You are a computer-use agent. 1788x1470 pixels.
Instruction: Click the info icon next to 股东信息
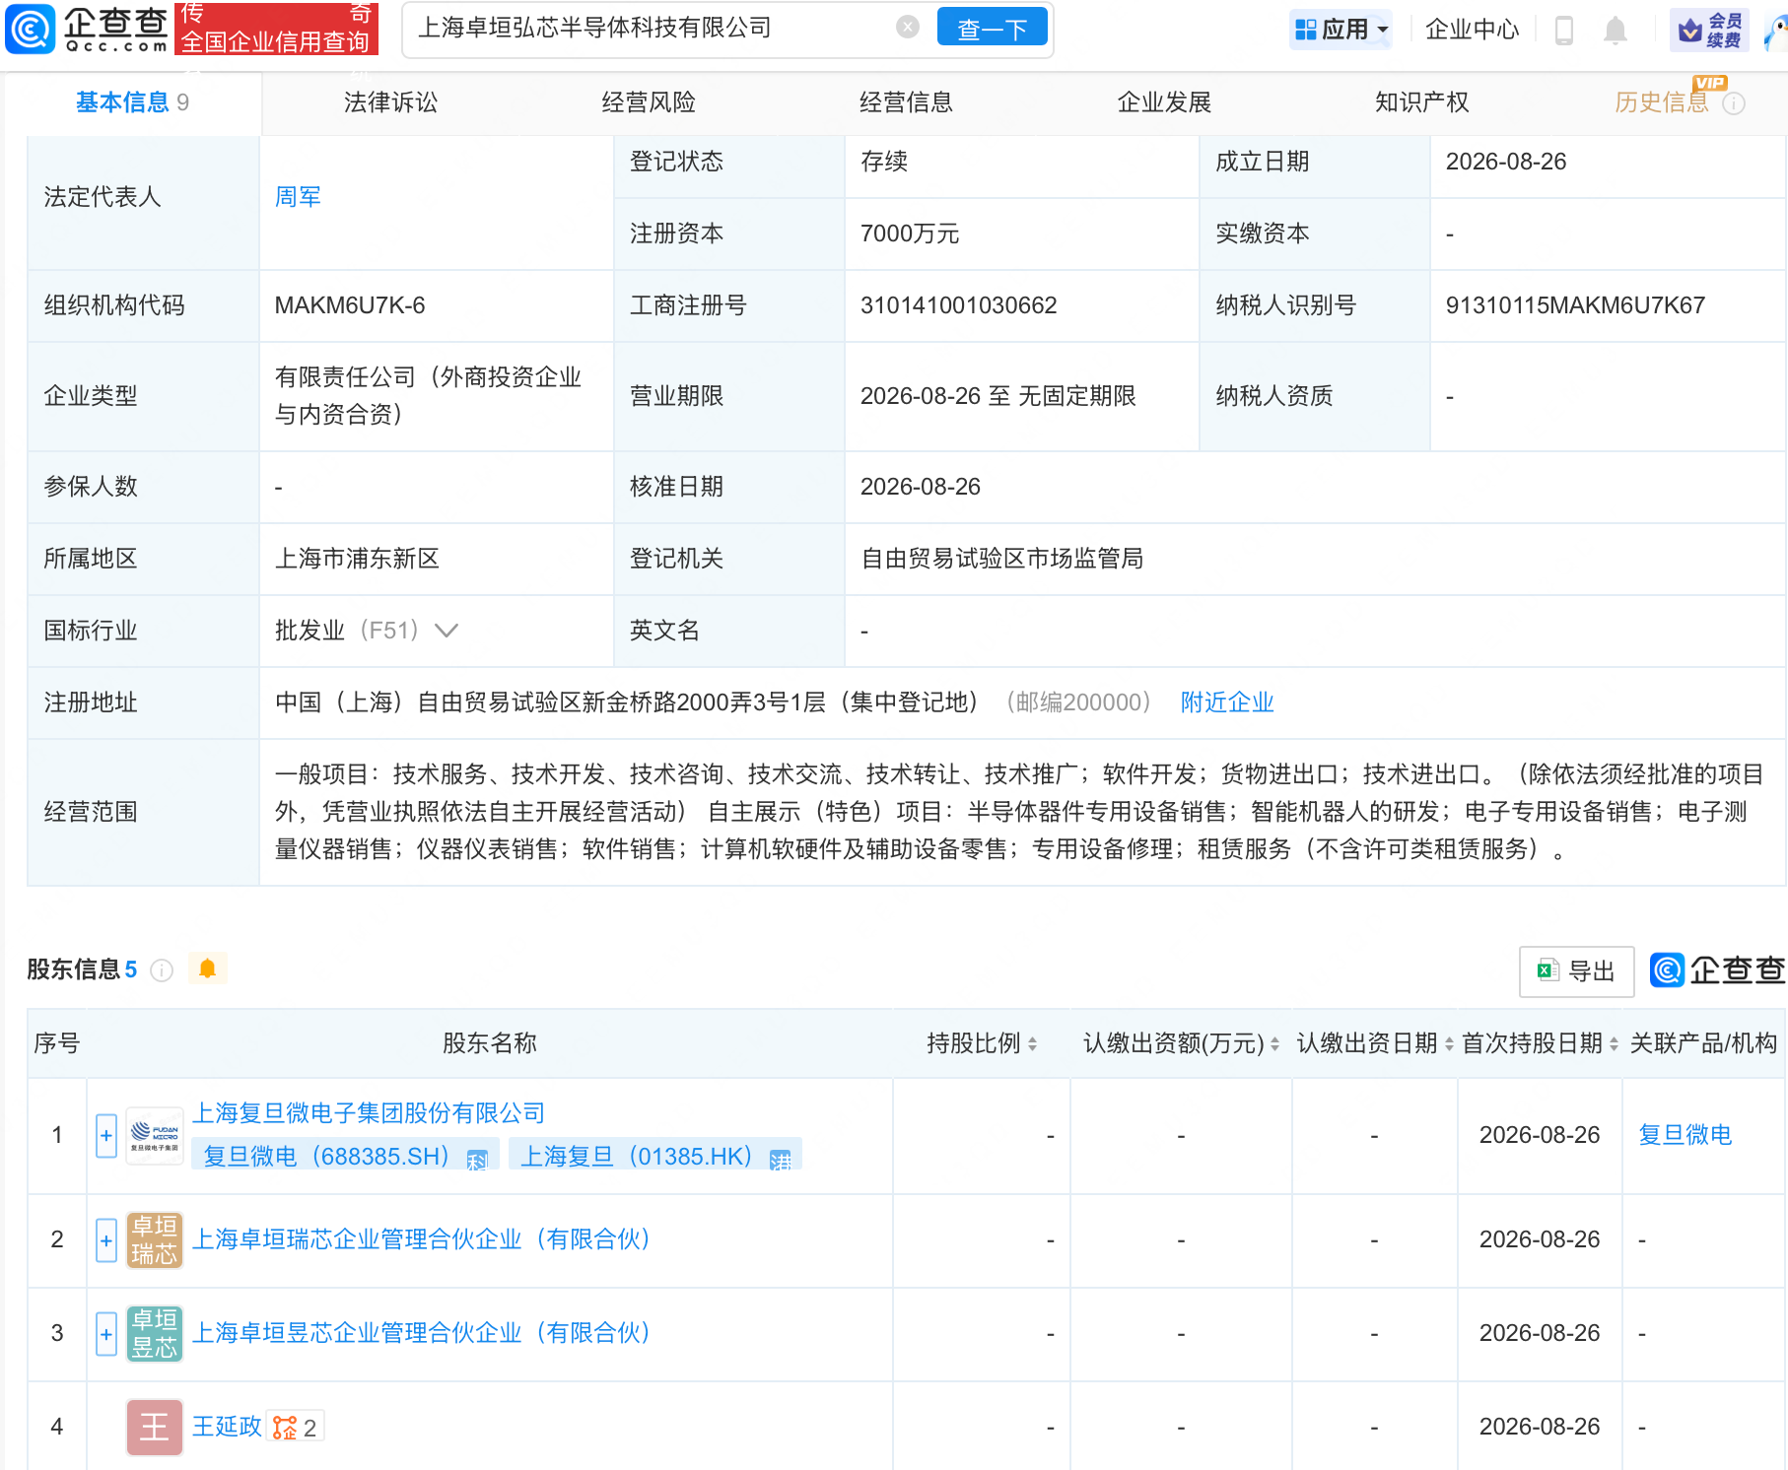coord(162,970)
